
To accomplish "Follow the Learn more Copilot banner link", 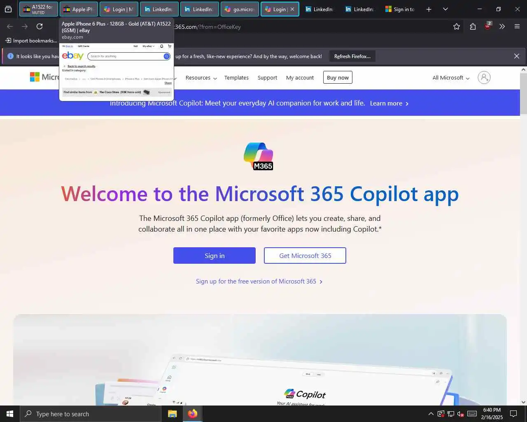I will pyautogui.click(x=389, y=103).
